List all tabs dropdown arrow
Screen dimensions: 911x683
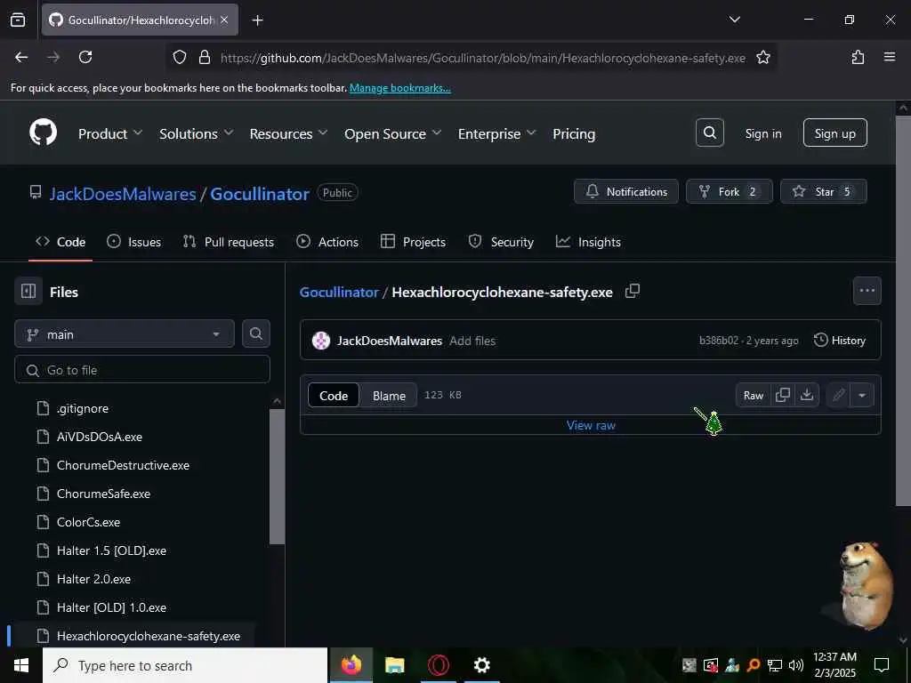click(x=734, y=20)
